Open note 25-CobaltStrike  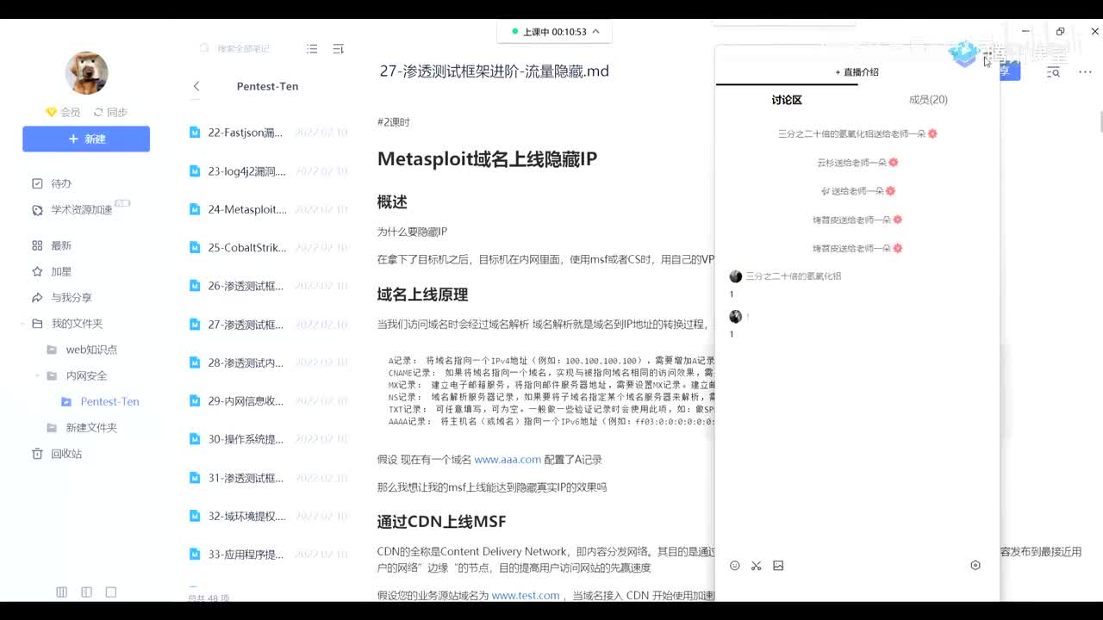[x=267, y=247]
